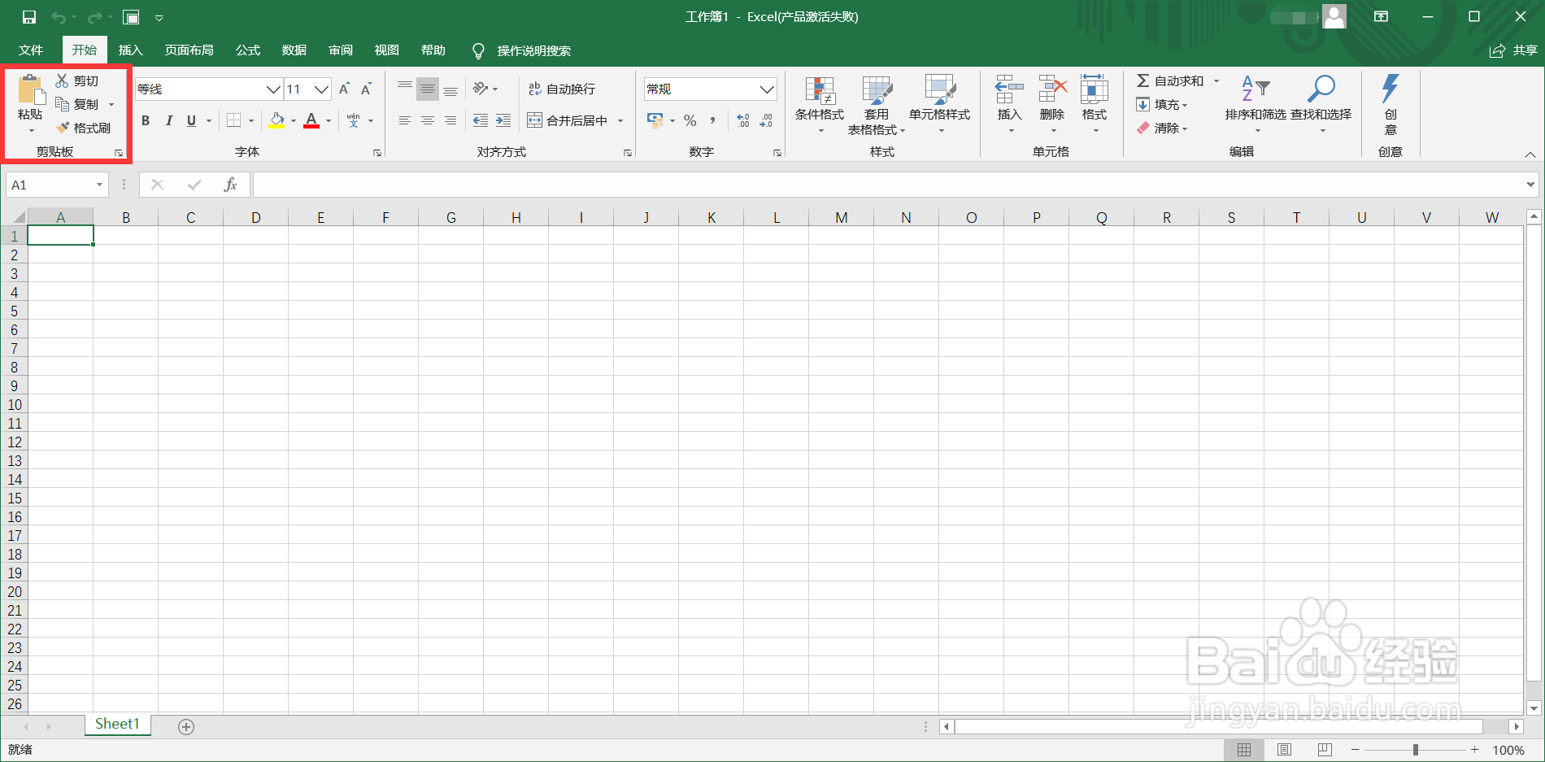The width and height of the screenshot is (1545, 762).
Task: Switch to the View (视图) tab
Action: 387,50
